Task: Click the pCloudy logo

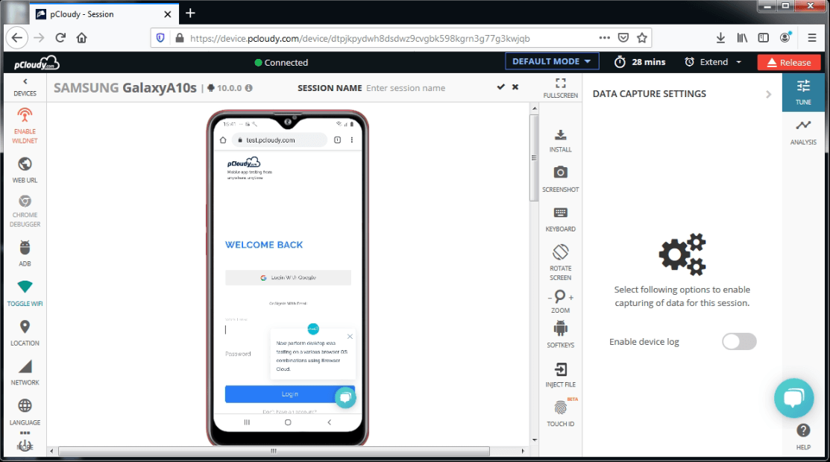Action: click(x=37, y=63)
